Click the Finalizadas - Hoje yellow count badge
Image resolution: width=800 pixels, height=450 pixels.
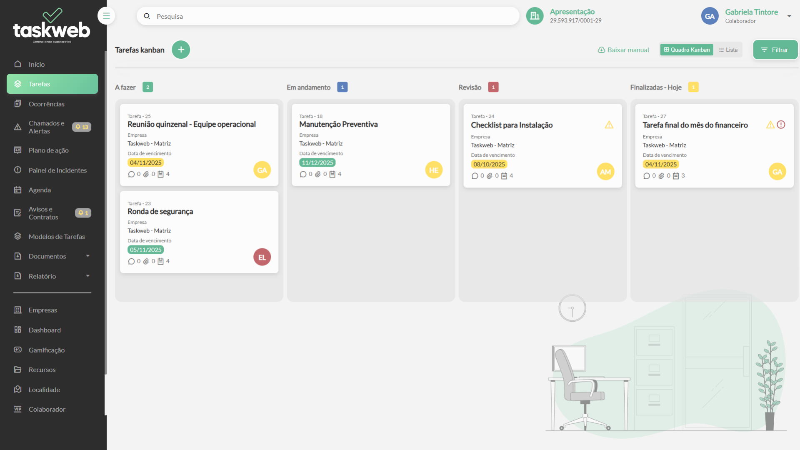pyautogui.click(x=693, y=87)
